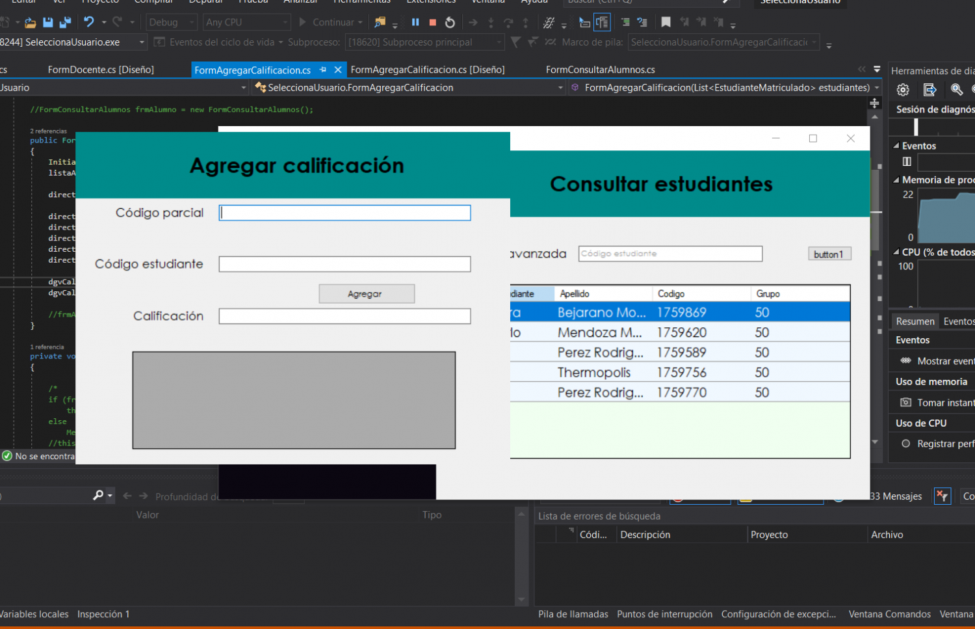This screenshot has width=975, height=629.
Task: Click the clear-filter icon in the error list
Action: pos(942,496)
